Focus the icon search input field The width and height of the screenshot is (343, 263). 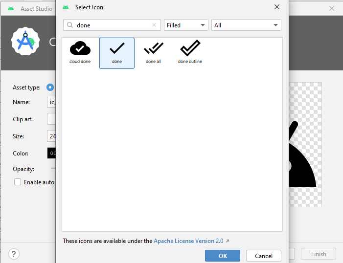click(x=113, y=25)
